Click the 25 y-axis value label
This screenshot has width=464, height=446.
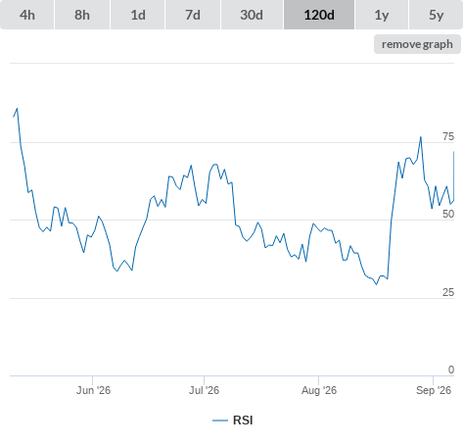(x=448, y=292)
